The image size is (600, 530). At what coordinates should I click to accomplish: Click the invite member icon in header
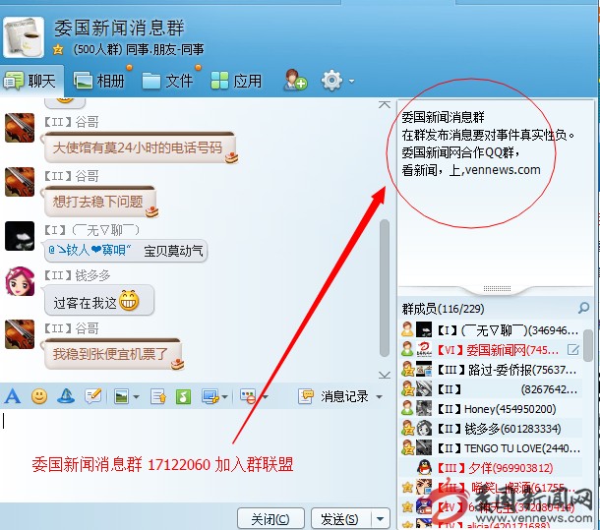(x=295, y=80)
